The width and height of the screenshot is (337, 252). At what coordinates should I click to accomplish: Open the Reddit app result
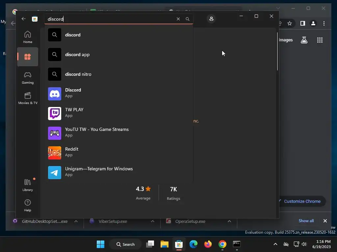(118, 153)
